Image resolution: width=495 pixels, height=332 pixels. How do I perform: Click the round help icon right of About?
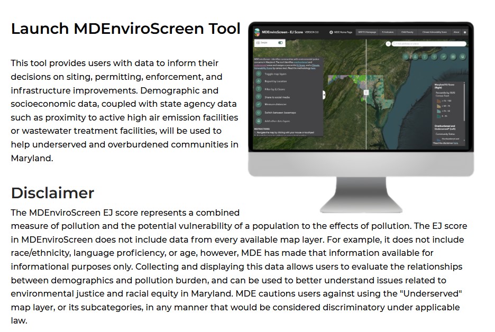coord(465,32)
